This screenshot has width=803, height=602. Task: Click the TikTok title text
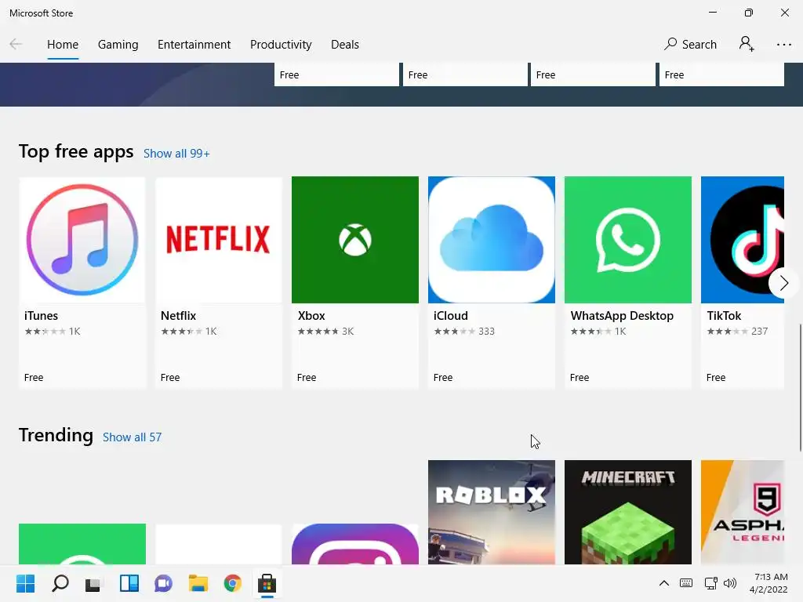[724, 316]
